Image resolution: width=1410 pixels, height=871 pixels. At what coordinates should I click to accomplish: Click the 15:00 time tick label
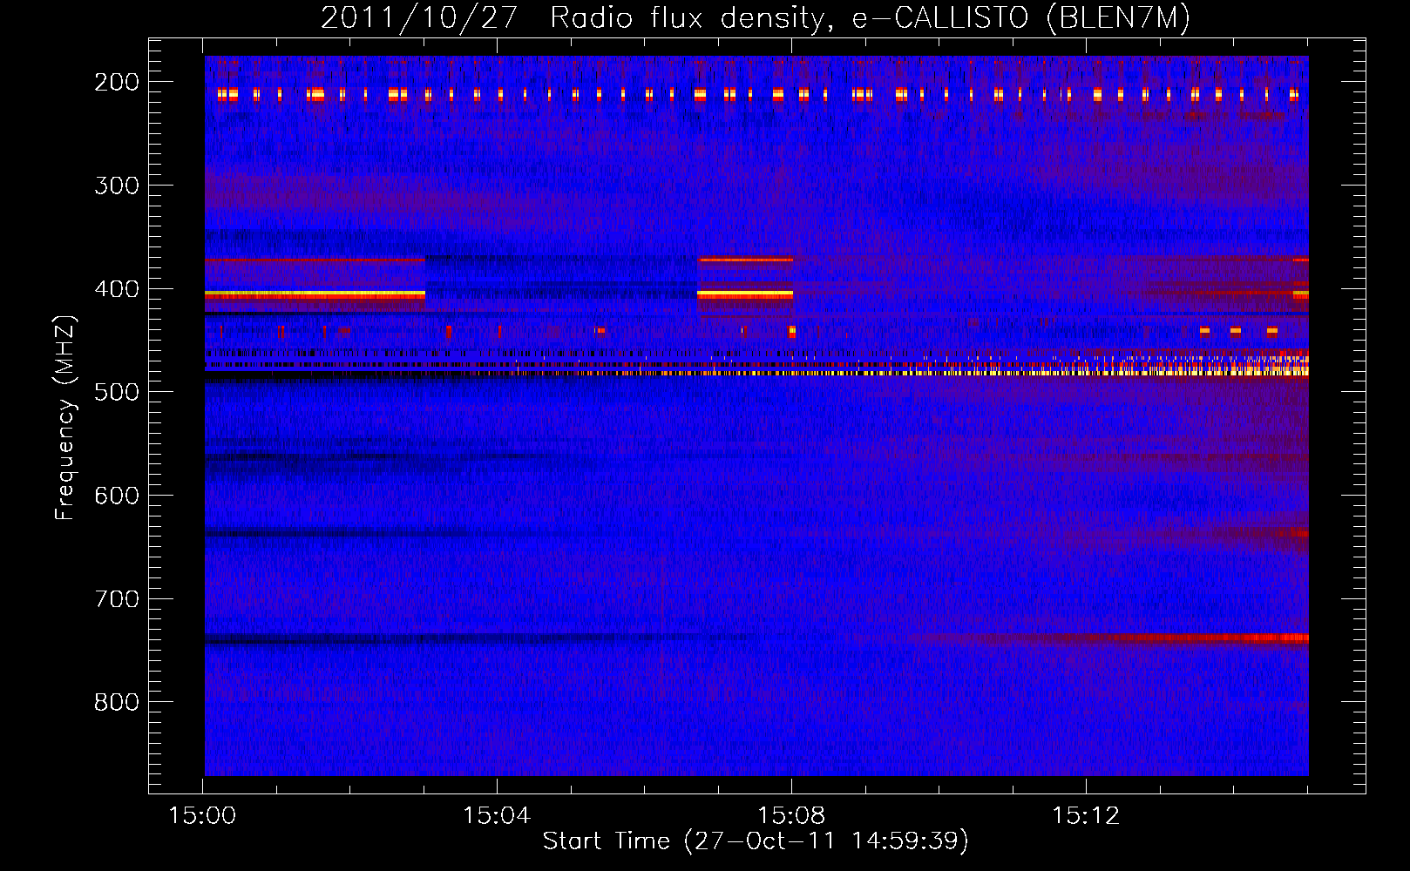[x=202, y=816]
